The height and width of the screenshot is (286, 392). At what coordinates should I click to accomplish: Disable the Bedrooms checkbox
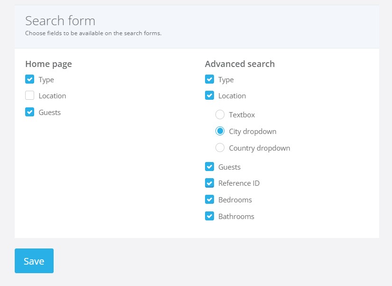[x=209, y=200]
